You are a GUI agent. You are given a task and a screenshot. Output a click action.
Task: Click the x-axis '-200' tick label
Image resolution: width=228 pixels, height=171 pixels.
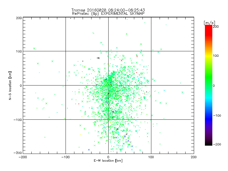tap(23, 157)
